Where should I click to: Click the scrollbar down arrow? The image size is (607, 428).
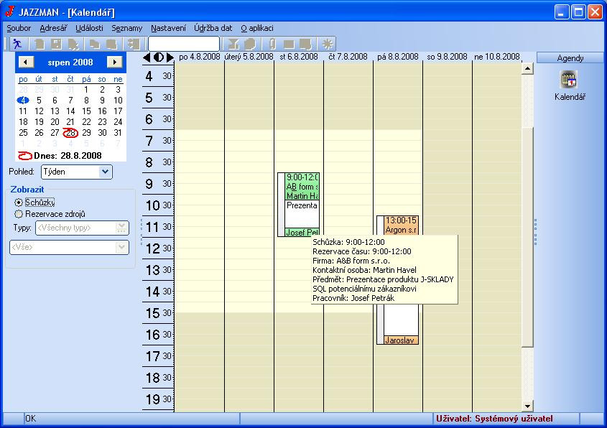tap(527, 406)
